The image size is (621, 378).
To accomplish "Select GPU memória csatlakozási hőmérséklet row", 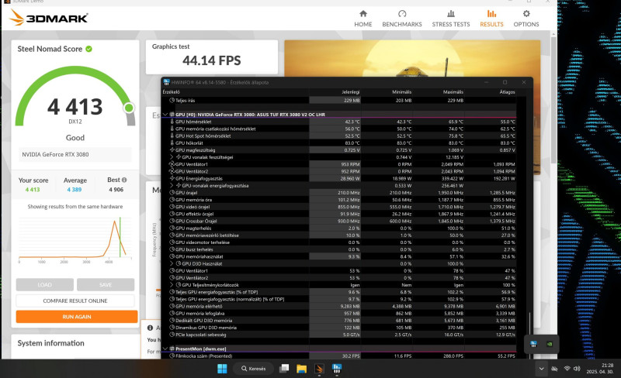I will [x=339, y=129].
